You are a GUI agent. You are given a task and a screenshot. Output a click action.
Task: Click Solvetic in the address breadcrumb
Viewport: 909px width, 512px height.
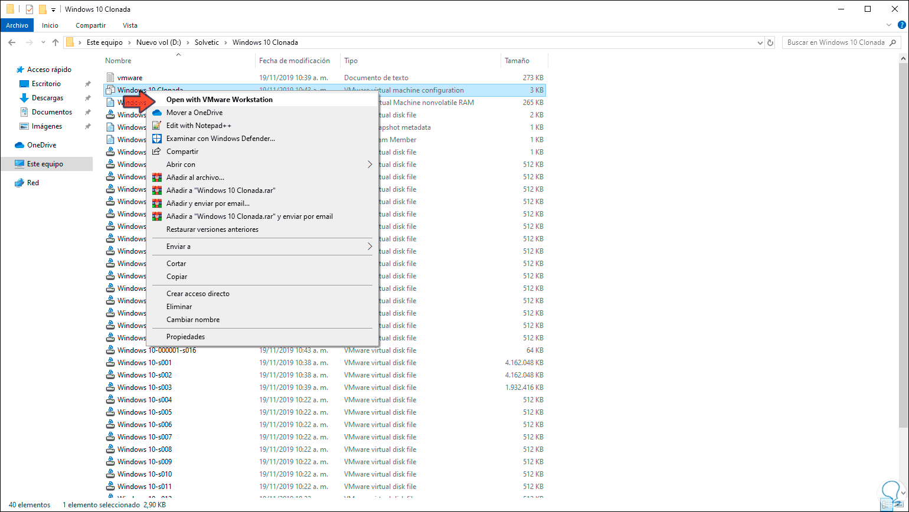coord(206,42)
